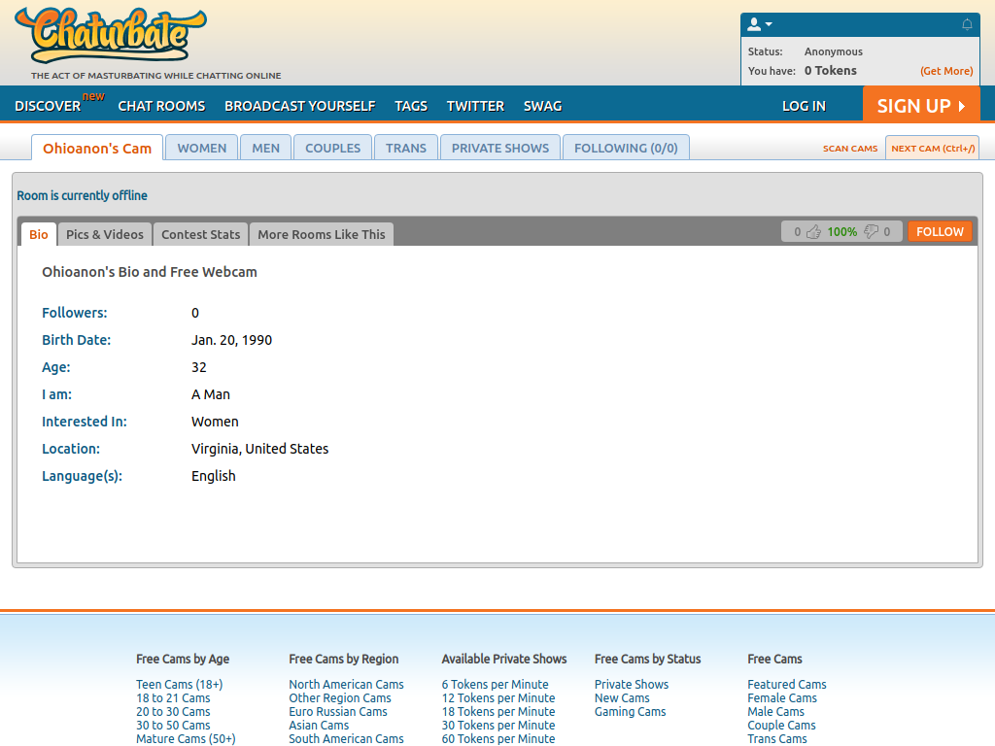
Task: Open Broadcast Yourself page
Action: [x=299, y=106]
